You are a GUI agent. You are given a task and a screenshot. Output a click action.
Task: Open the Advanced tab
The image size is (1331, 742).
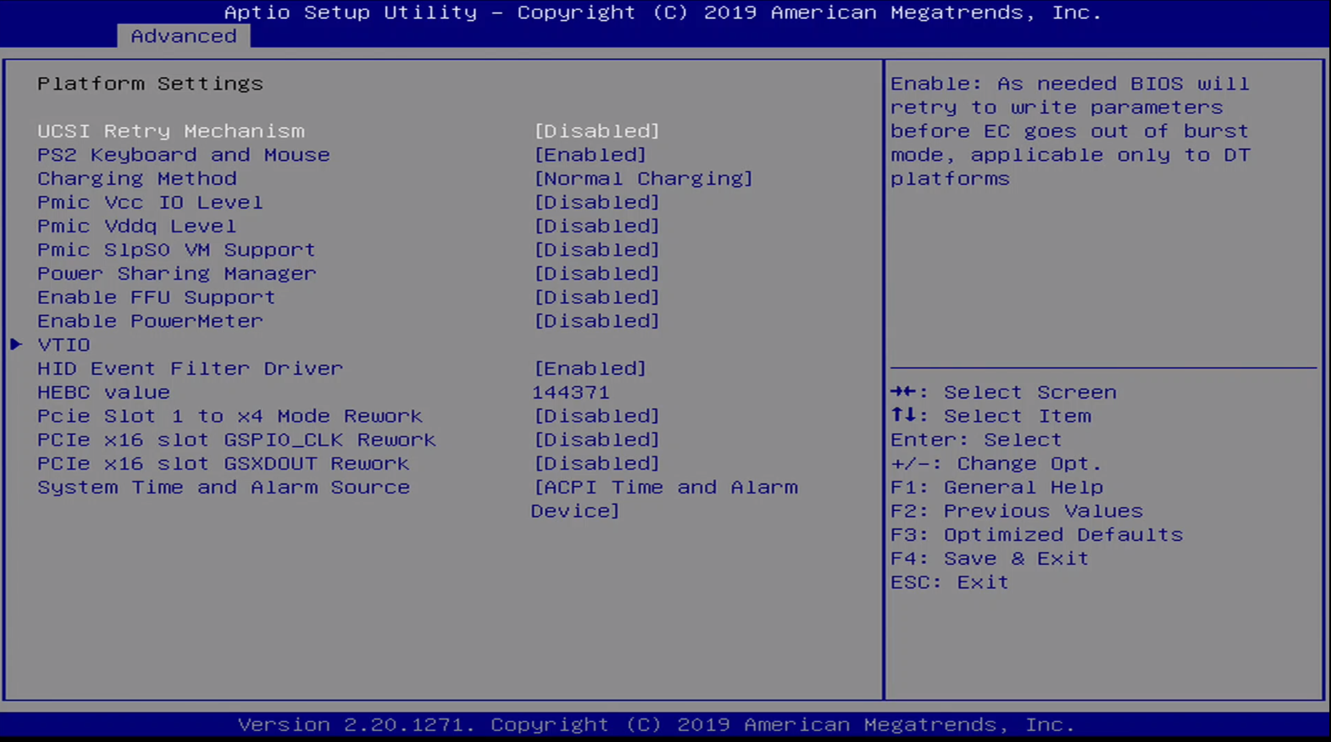click(184, 36)
